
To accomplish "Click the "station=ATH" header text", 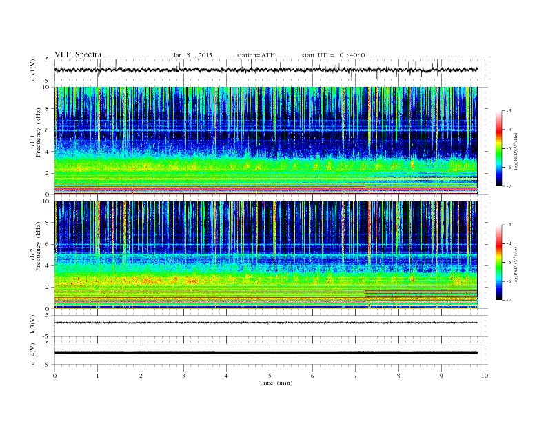I will 256,55.
